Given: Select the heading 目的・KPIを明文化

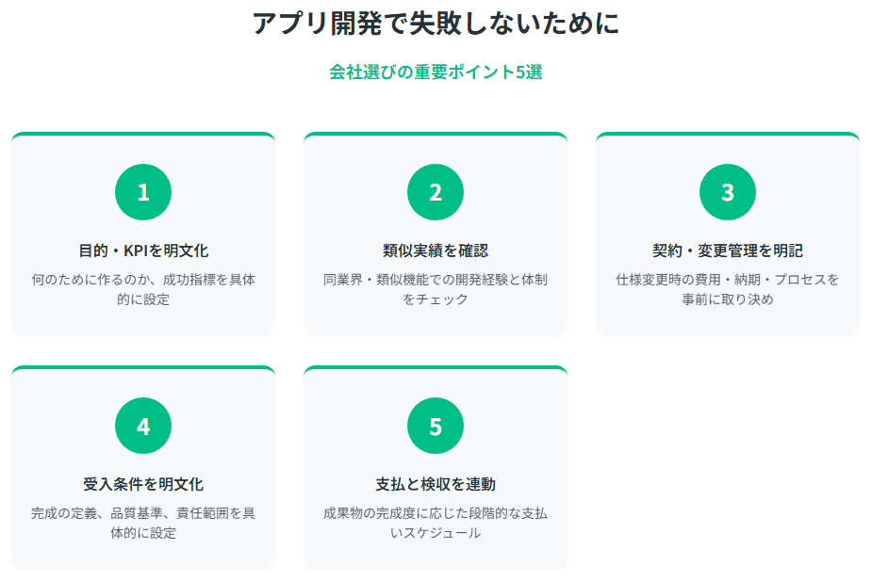Looking at the screenshot, I should (143, 251).
